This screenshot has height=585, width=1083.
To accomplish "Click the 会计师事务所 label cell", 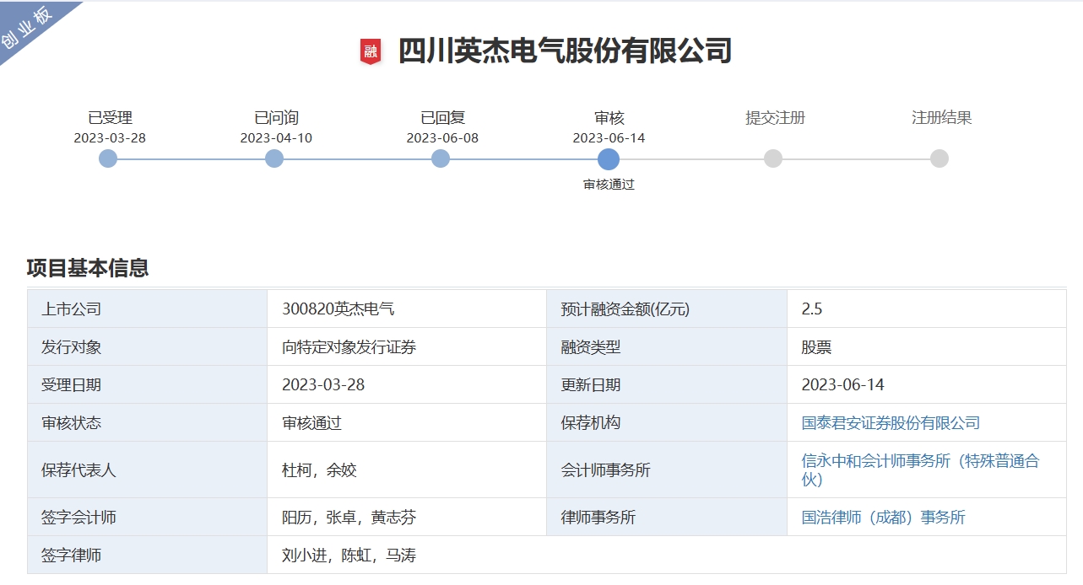I will click(667, 470).
